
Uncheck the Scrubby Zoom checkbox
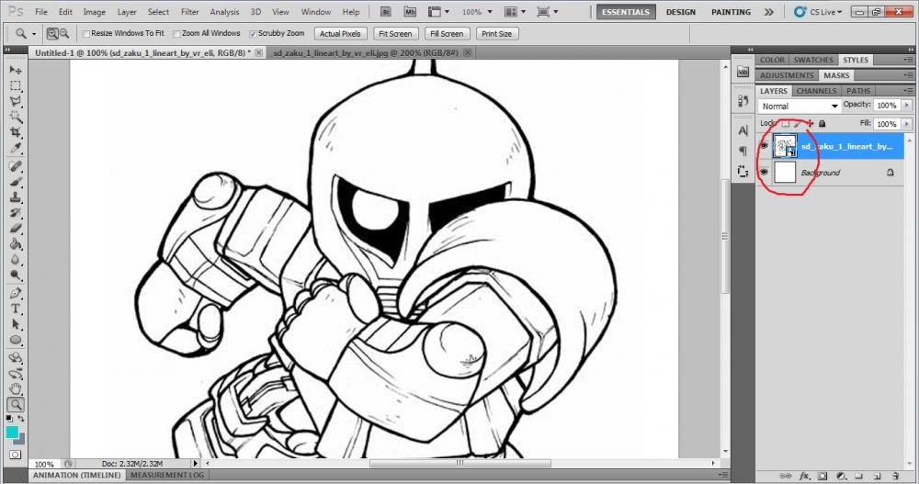pyautogui.click(x=254, y=33)
